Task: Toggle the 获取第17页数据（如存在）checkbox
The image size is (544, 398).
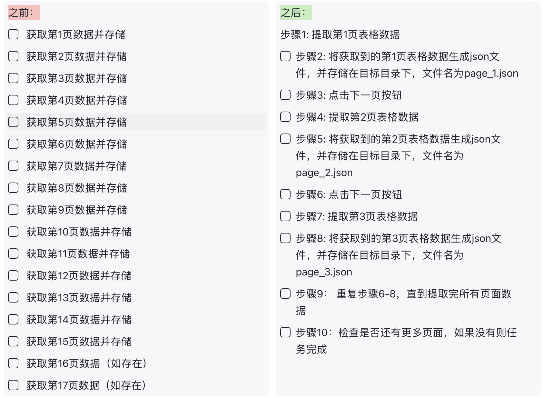Action: [x=13, y=385]
